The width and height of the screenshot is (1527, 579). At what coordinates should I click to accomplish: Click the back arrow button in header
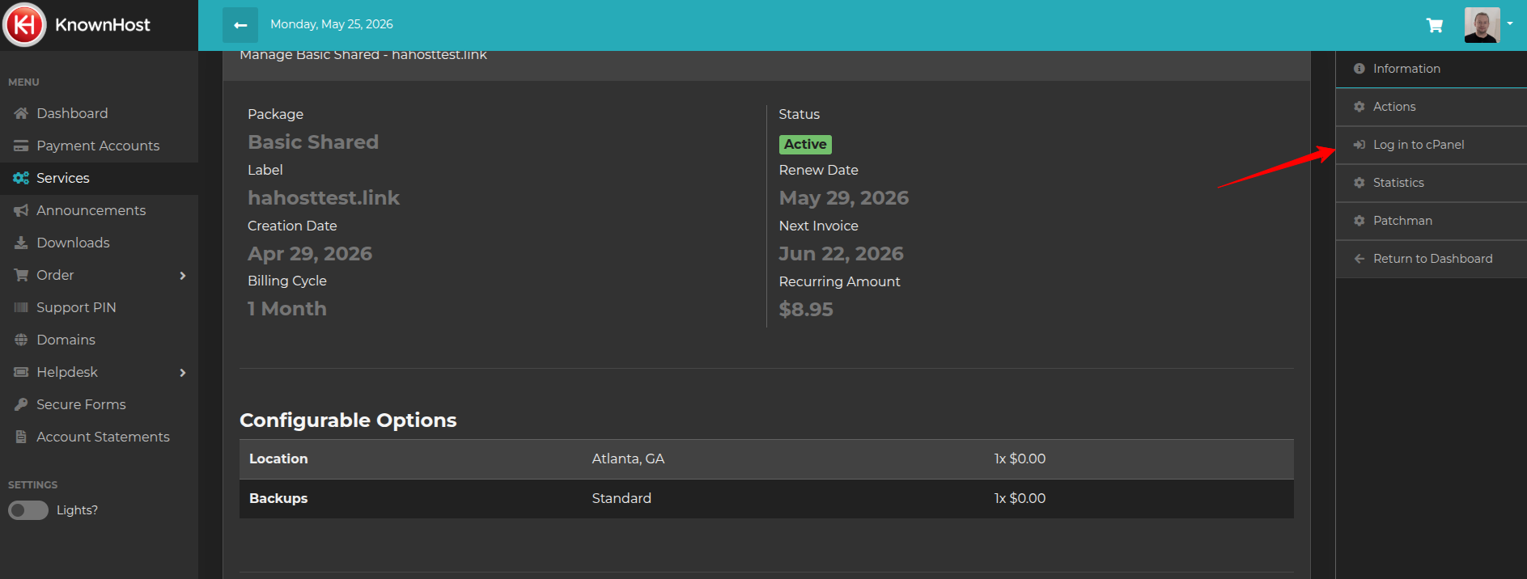240,25
